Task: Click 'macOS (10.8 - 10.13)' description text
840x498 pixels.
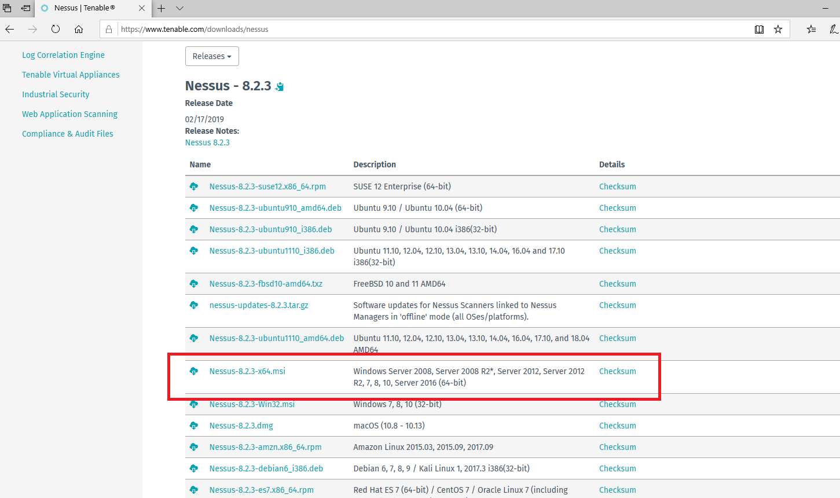Action: pos(389,426)
